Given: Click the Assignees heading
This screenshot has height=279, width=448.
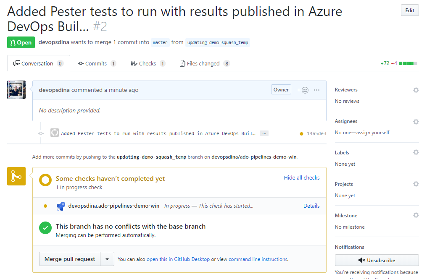Looking at the screenshot, I should (346, 121).
